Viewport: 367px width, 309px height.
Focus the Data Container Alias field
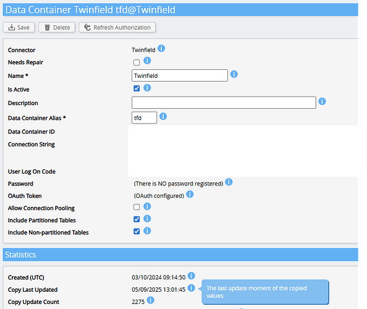(x=144, y=117)
